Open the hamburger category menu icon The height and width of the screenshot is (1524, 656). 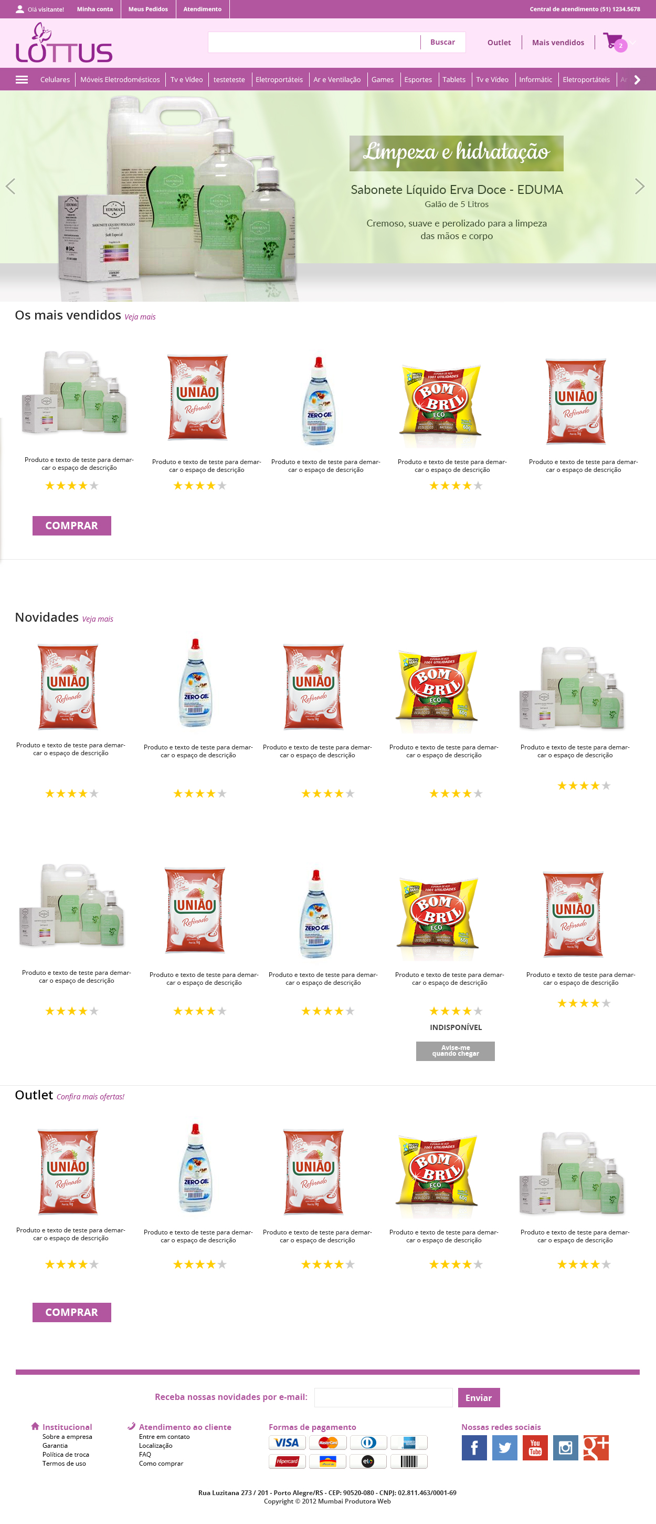[22, 80]
